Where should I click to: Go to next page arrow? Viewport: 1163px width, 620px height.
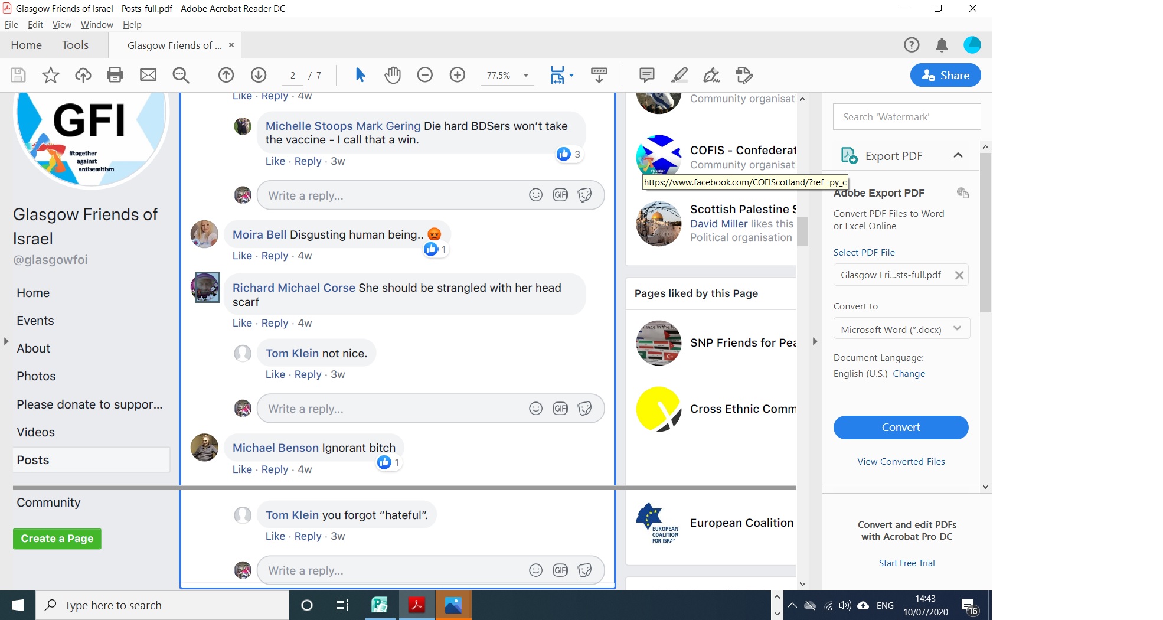tap(259, 75)
